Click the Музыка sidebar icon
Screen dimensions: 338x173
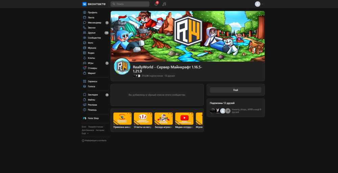pos(84,48)
